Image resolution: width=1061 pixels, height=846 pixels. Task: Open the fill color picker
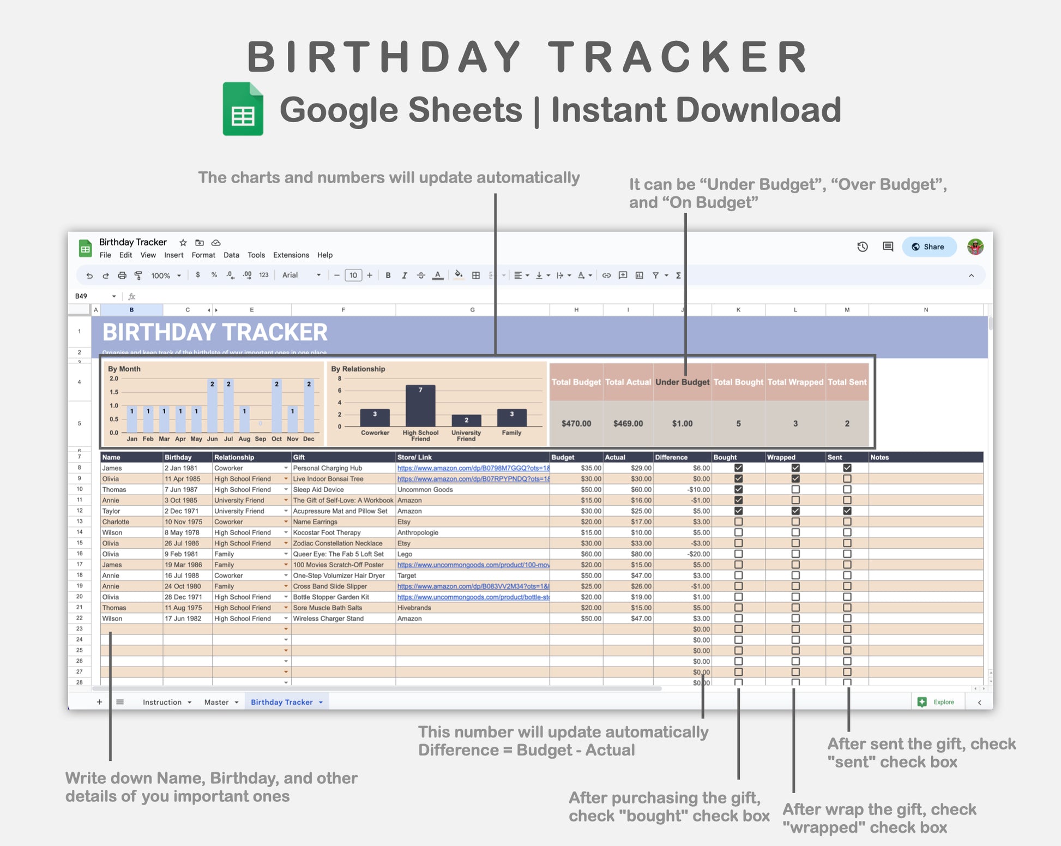(x=459, y=275)
